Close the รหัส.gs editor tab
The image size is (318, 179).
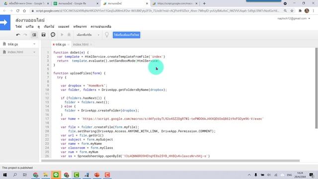[x=69, y=44]
